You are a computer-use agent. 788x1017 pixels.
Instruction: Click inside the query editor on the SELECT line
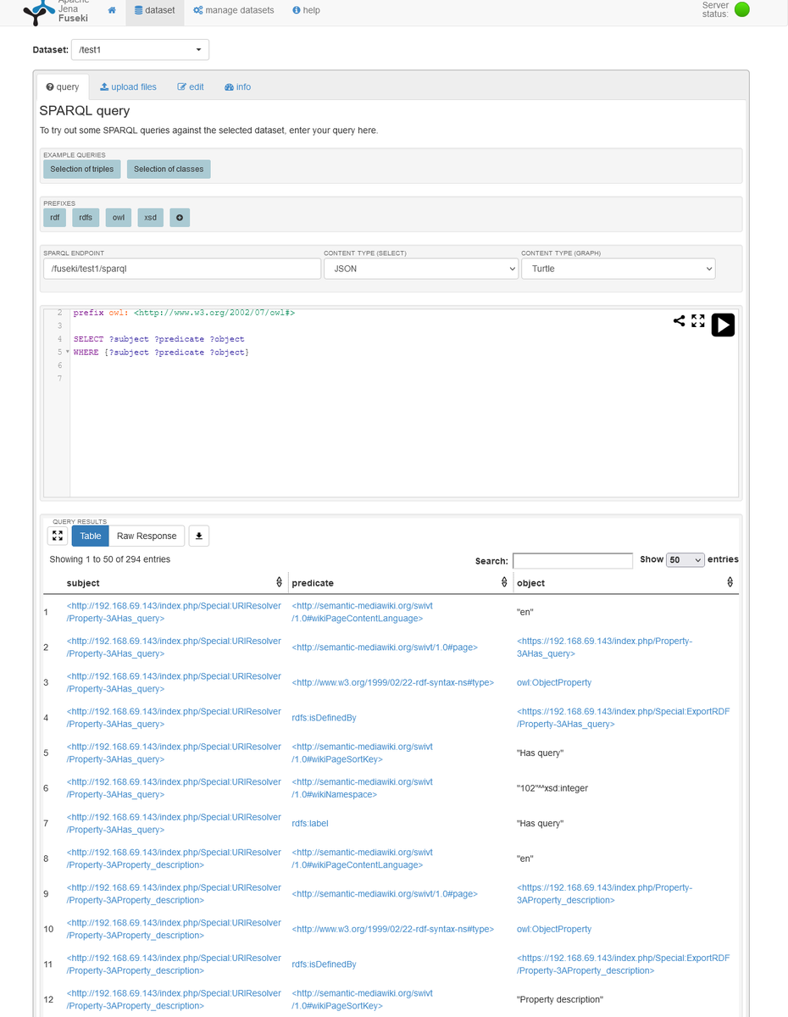159,339
